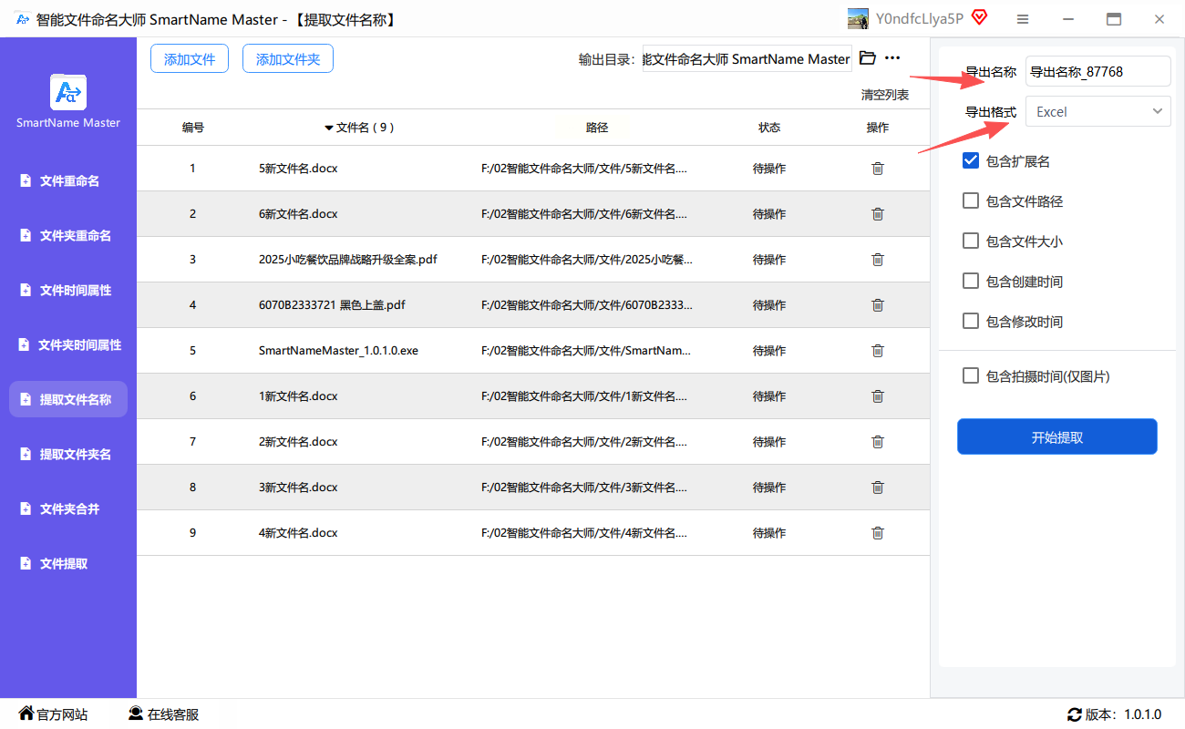Click trash icon for 2025小吃餐饮品牌战略升级全案.pdf
The image size is (1185, 729).
point(877,260)
